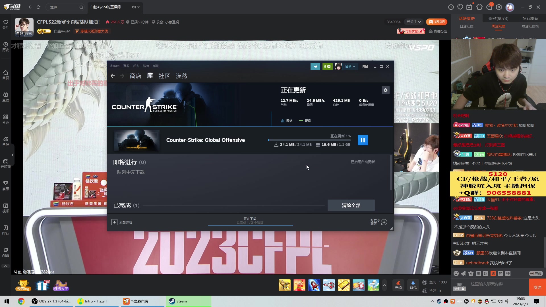Open emoji picker in chat toolbar
546x307 pixels.
(x=456, y=273)
